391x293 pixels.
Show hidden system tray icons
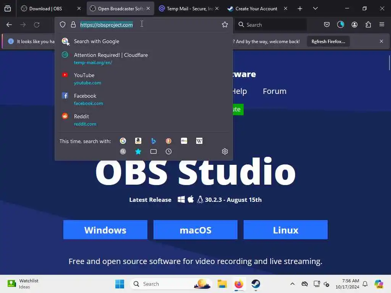[292, 284]
